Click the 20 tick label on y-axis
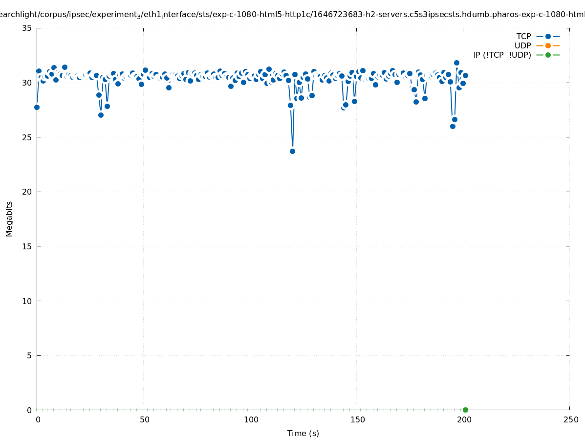Image resolution: width=585 pixels, height=440 pixels. pos(27,192)
